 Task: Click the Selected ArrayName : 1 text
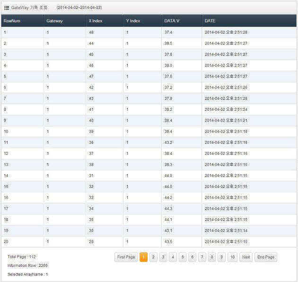point(27,274)
